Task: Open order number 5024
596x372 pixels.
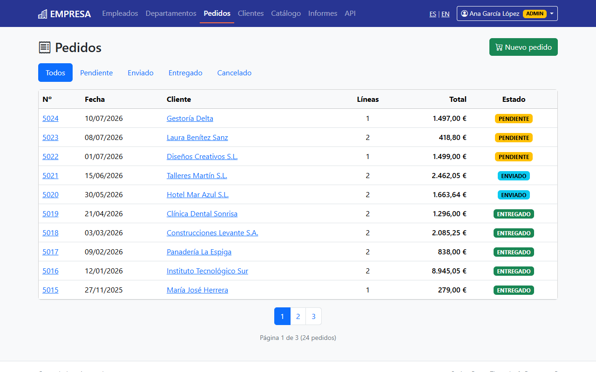Action: coord(50,119)
